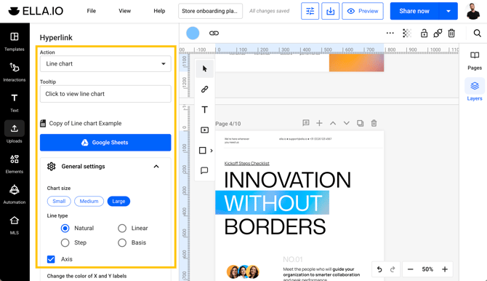This screenshot has width=487, height=281.
Task: Click the Copy of Line chart Example file
Action: [81, 124]
